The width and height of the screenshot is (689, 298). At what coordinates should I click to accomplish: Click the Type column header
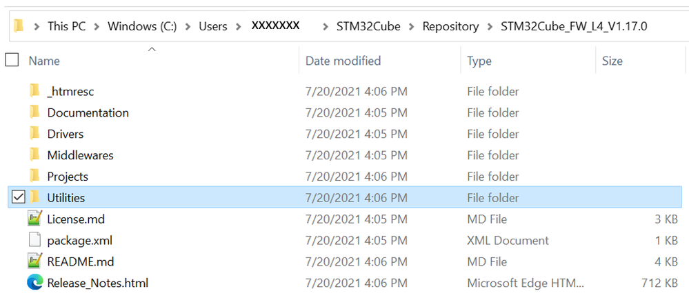tap(479, 61)
